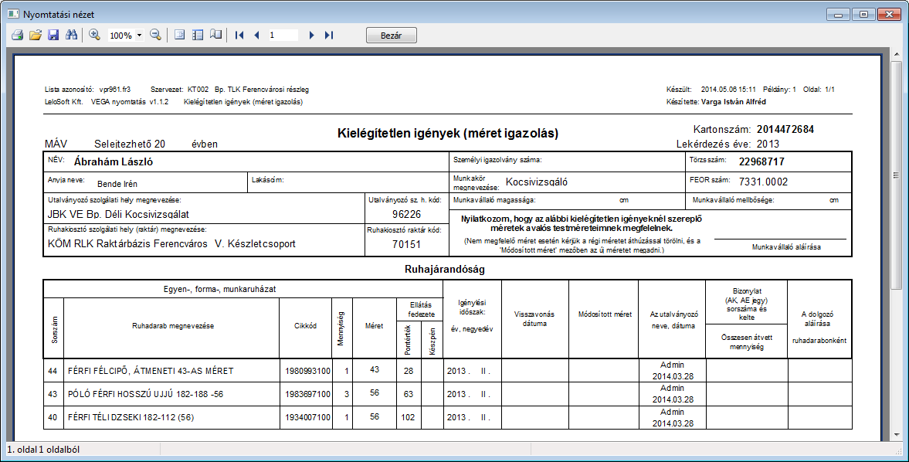The width and height of the screenshot is (909, 462).
Task: Click the page number input field
Action: [x=283, y=36]
